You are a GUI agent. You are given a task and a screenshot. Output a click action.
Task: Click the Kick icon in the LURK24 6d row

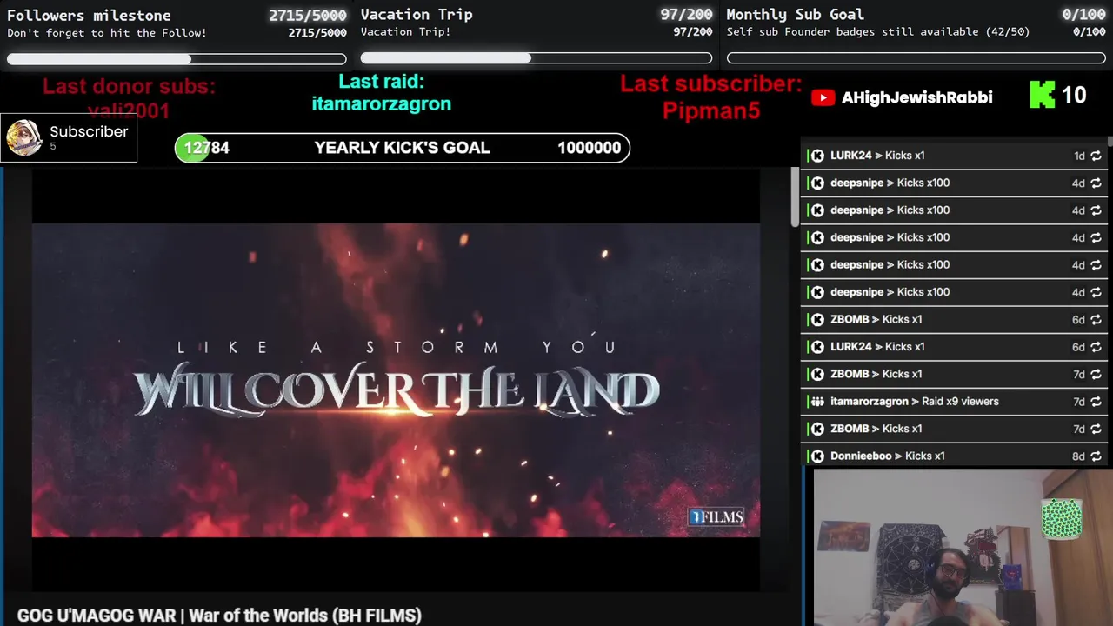(x=817, y=347)
